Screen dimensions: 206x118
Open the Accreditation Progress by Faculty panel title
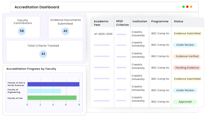click(31, 69)
